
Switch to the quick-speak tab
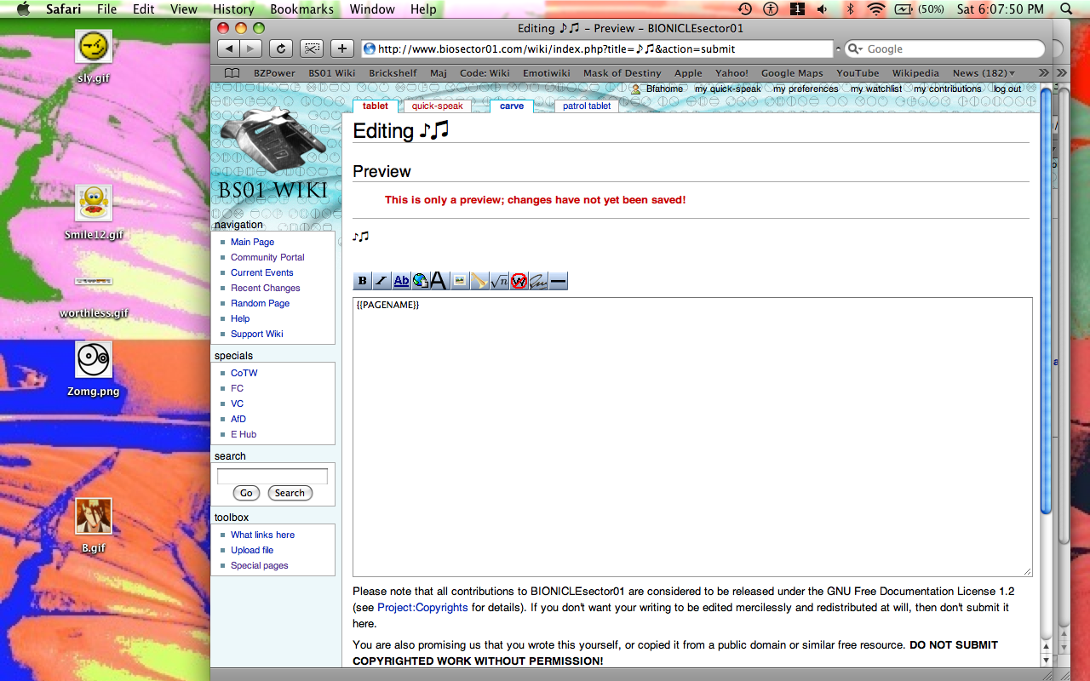[x=437, y=106]
